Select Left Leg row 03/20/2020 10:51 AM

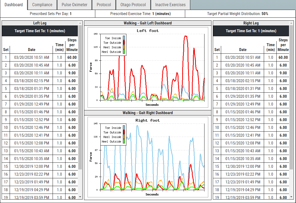pyautogui.click(x=40, y=57)
